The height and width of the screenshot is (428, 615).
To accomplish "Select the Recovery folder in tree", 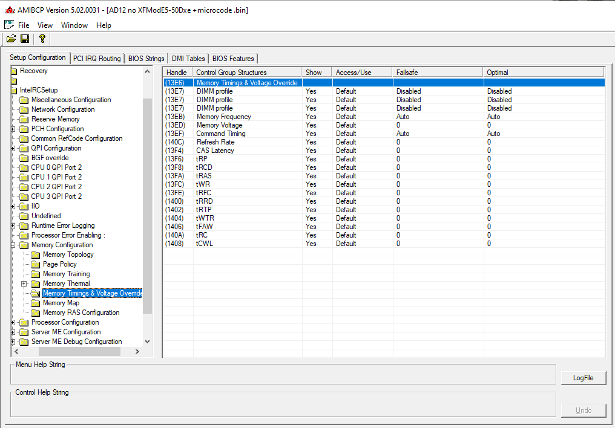I will coord(34,71).
